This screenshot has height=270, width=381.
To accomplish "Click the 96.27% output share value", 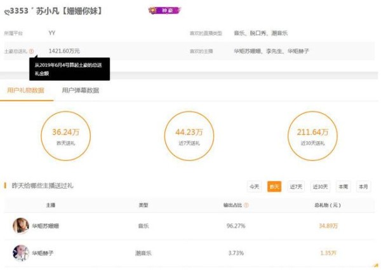I will pos(236,226).
